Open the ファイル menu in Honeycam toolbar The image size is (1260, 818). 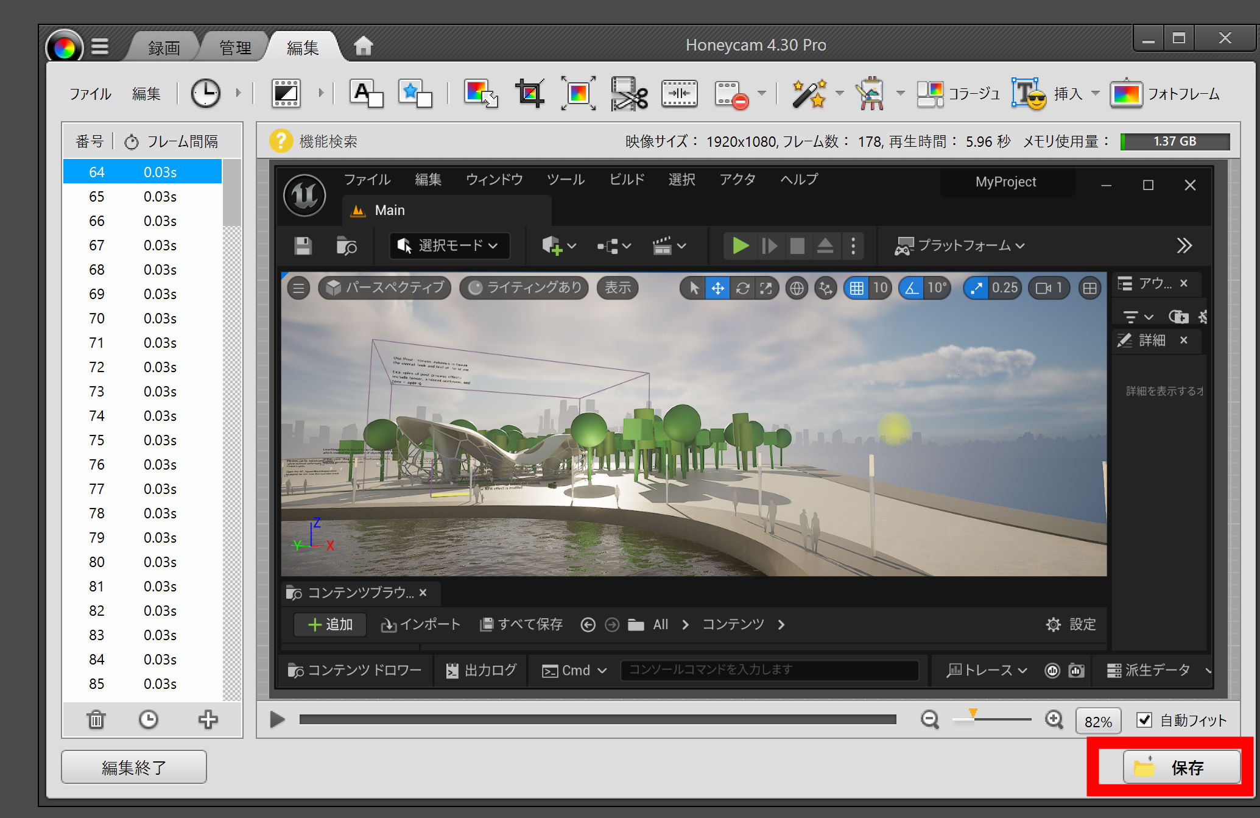(x=90, y=94)
